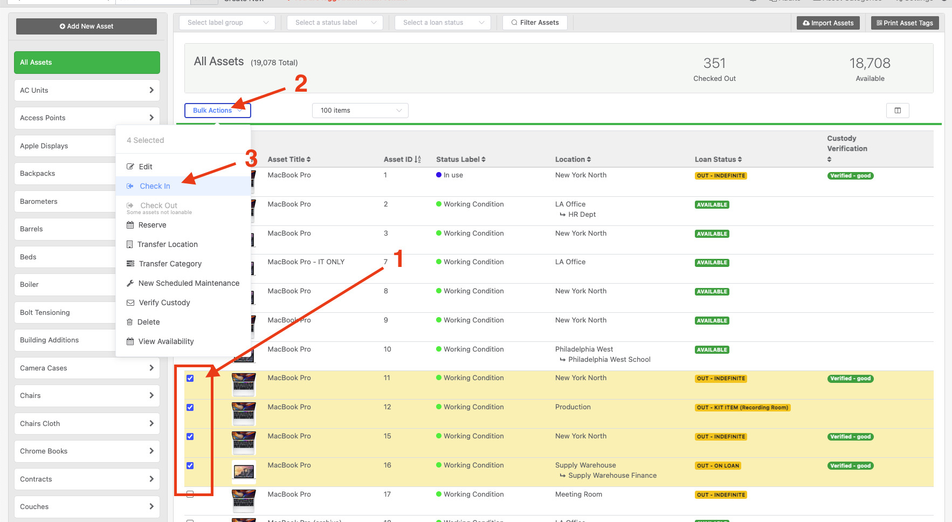The image size is (952, 522).
Task: Click the Verify Custody envelope icon
Action: pyautogui.click(x=130, y=303)
